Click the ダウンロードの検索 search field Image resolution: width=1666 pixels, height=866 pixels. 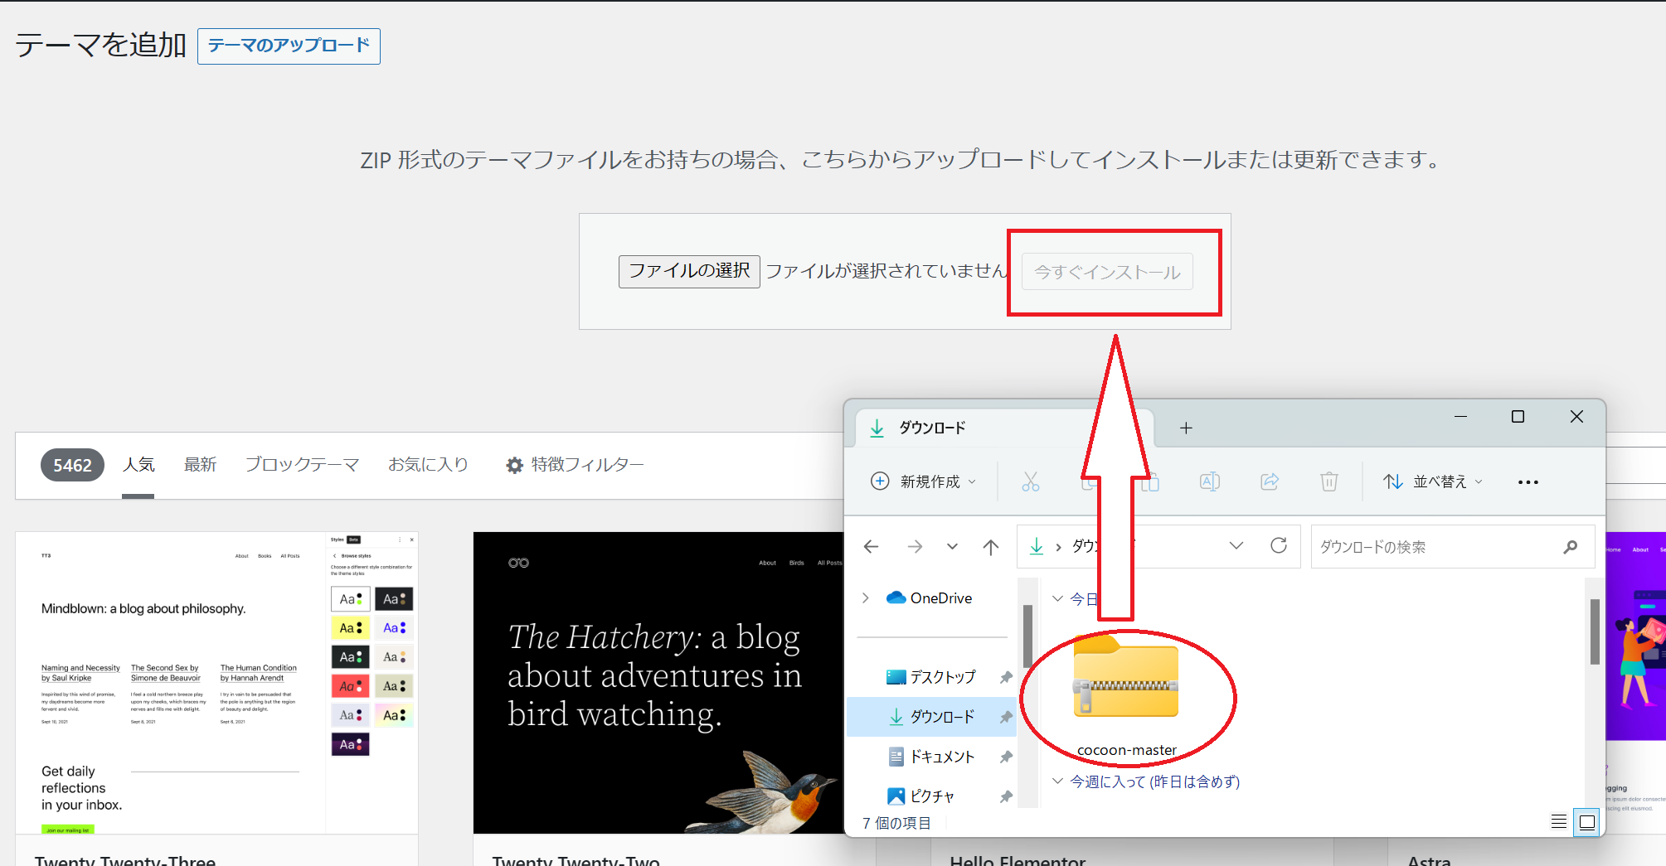click(x=1439, y=547)
